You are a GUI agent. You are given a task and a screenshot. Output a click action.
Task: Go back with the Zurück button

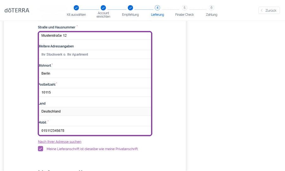[269, 10]
